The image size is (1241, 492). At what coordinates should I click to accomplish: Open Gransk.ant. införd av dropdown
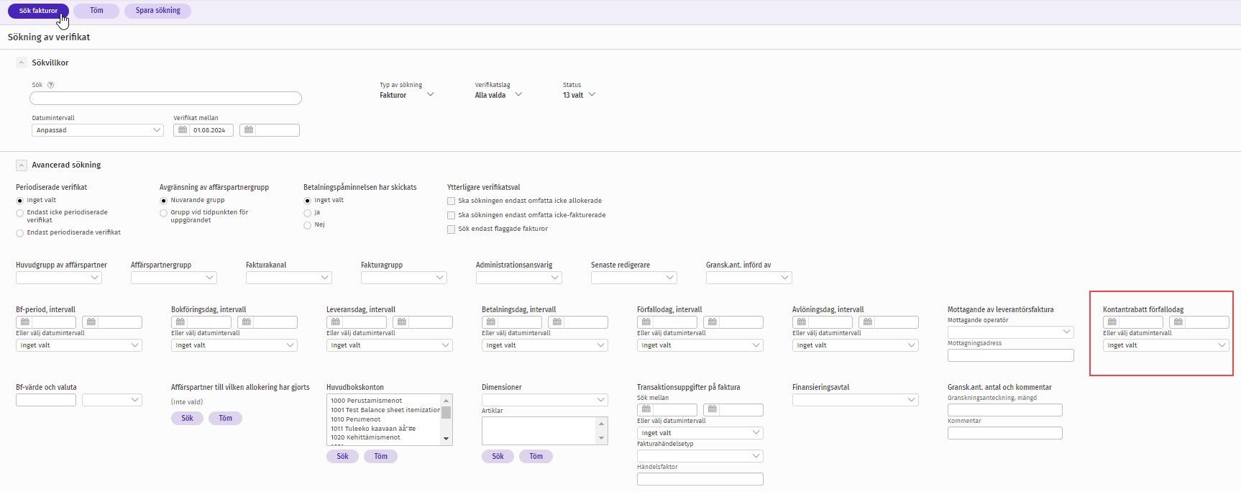(749, 278)
